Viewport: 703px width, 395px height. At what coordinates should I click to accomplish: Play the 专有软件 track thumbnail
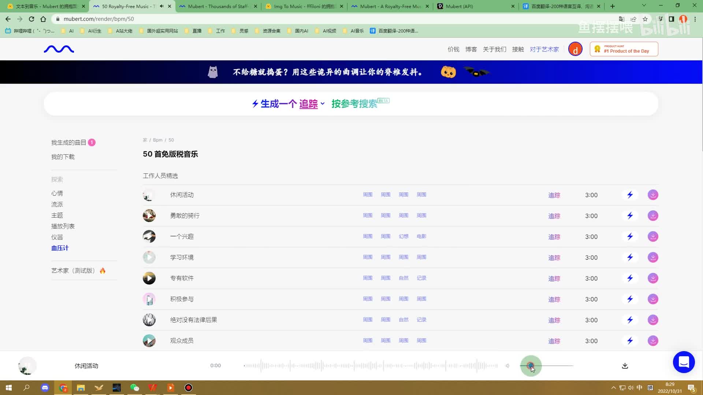pos(149,278)
